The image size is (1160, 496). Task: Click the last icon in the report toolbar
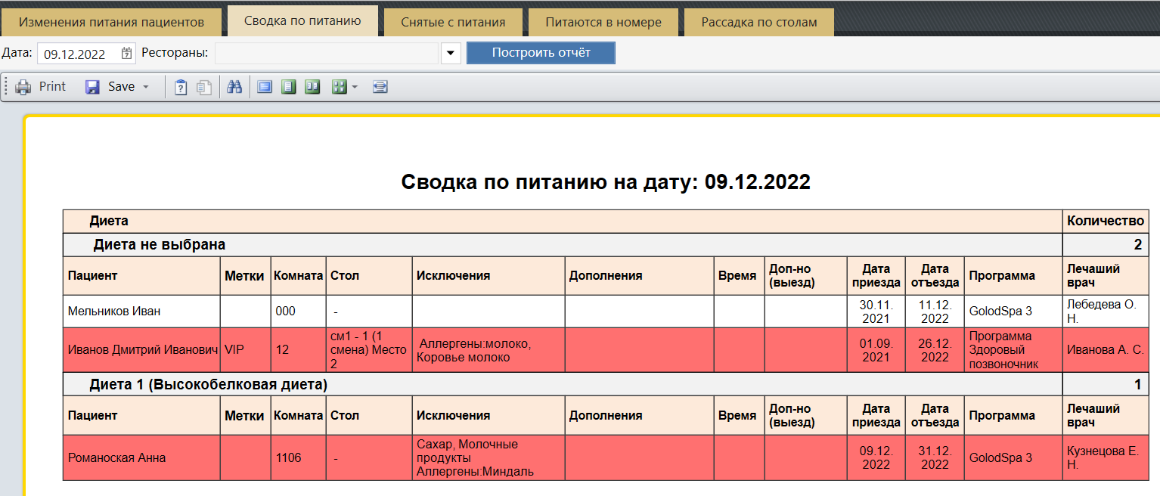[x=380, y=87]
